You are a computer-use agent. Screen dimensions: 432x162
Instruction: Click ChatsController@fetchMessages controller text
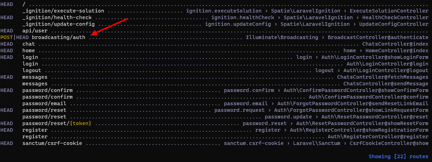(x=383, y=77)
